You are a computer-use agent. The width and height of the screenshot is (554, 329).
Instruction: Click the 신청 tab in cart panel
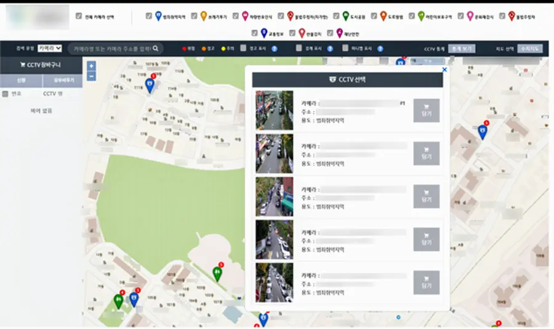point(21,81)
